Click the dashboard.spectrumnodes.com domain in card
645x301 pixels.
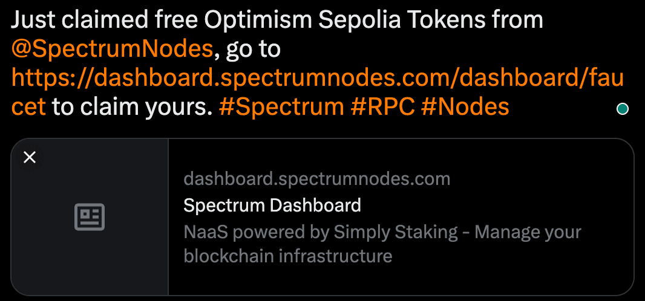(x=316, y=180)
